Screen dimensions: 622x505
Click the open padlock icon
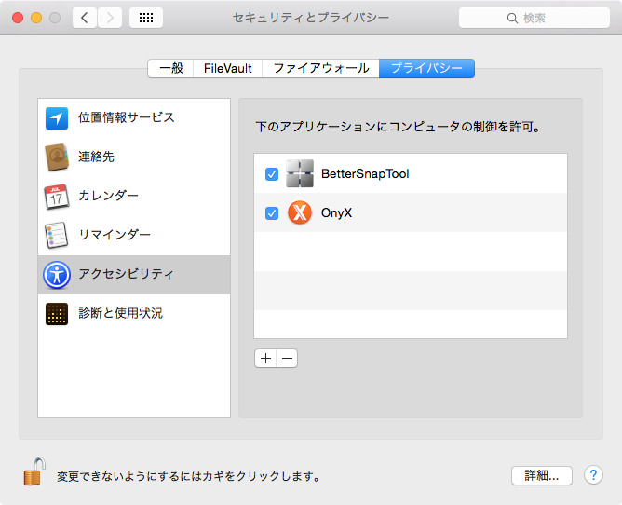(x=34, y=471)
